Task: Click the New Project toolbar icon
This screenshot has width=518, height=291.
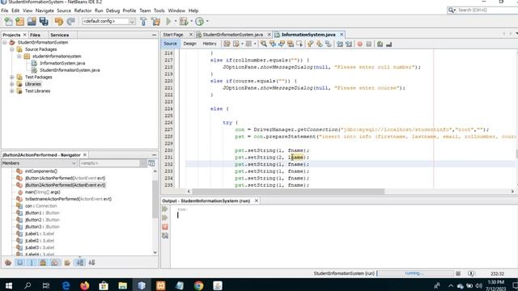Action: tap(19, 22)
